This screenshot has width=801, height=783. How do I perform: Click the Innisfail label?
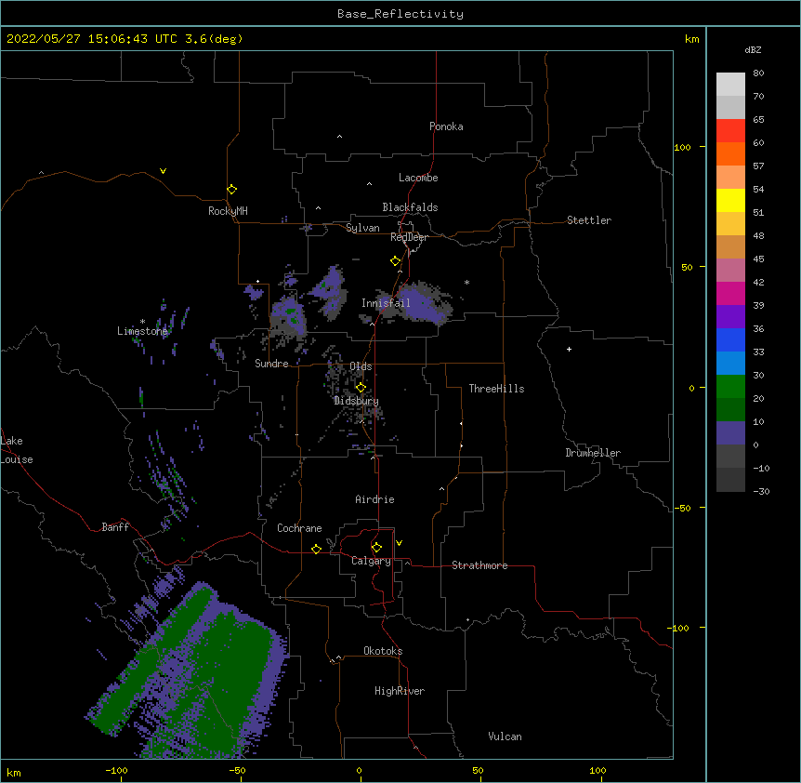pyautogui.click(x=386, y=303)
